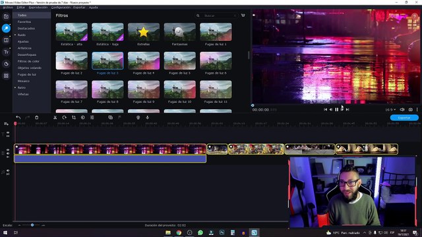Open the Ayuda menu
Screen dimensions: 422x237
[x=94, y=7]
